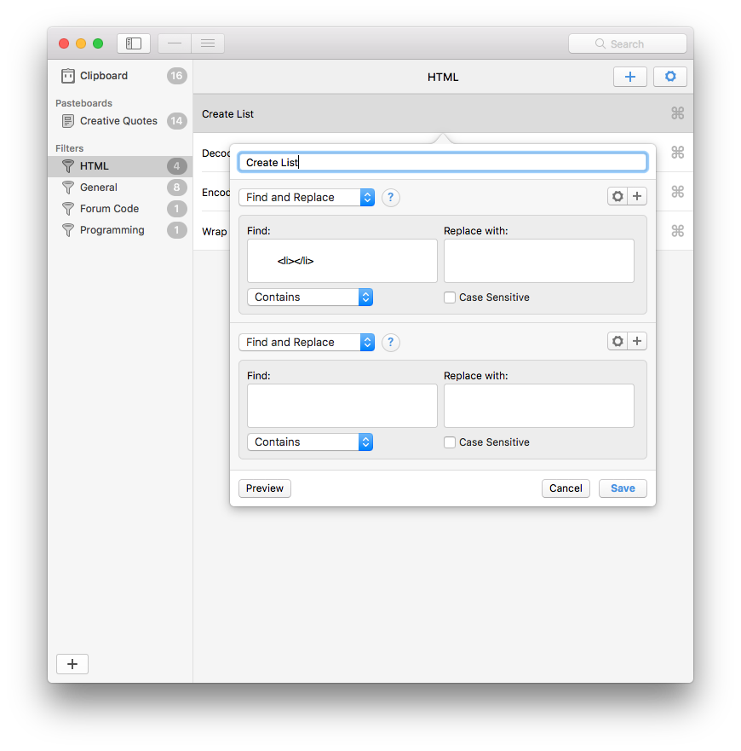Click the Clipboard icon in the sidebar
Screen dimensions: 741x751
(x=67, y=75)
